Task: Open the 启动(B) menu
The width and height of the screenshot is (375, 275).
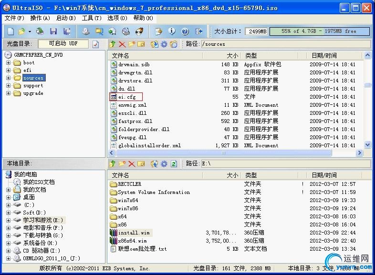Action: coord(66,18)
